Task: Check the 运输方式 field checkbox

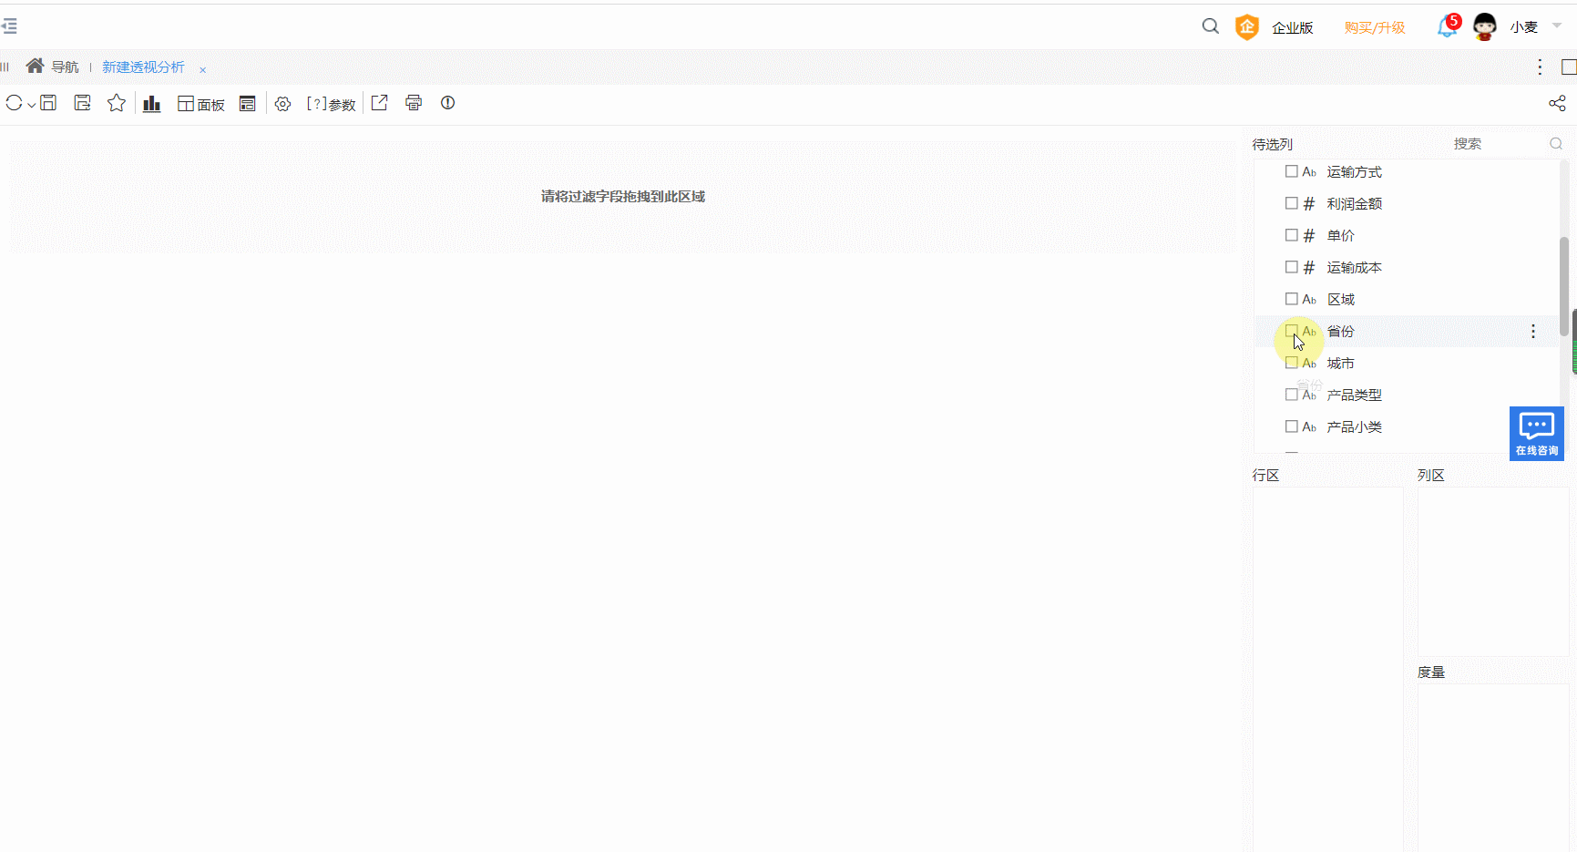Action: (x=1292, y=171)
